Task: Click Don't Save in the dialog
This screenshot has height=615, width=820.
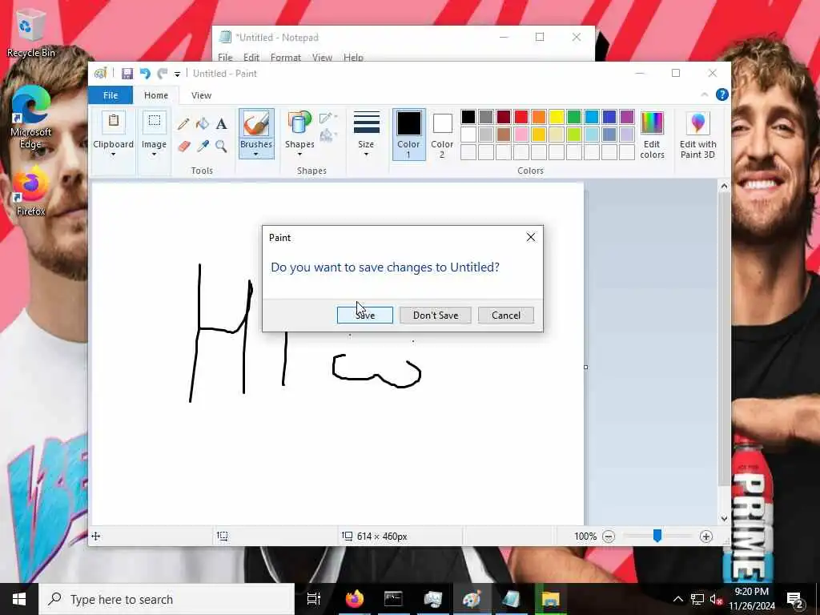Action: [x=436, y=315]
